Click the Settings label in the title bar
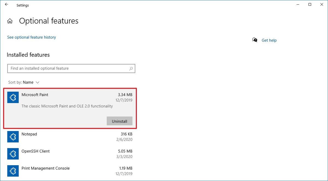The height and width of the screenshot is (181, 328). coord(23,5)
